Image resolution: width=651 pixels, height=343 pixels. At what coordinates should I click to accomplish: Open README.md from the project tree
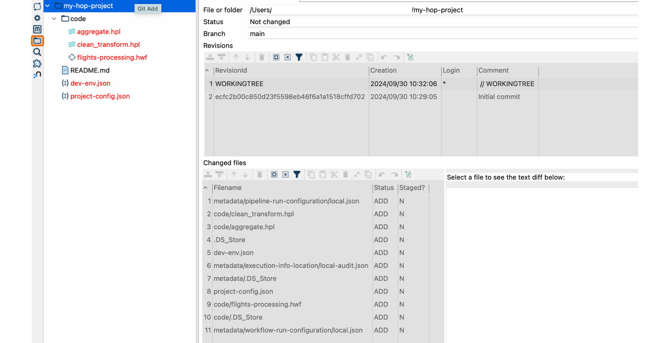(90, 70)
